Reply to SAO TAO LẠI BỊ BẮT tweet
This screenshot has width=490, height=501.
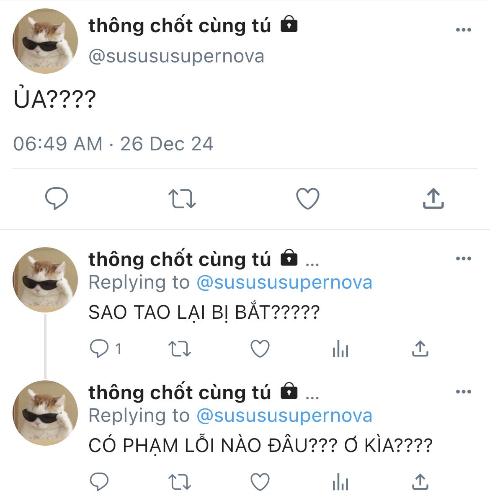coord(99,348)
